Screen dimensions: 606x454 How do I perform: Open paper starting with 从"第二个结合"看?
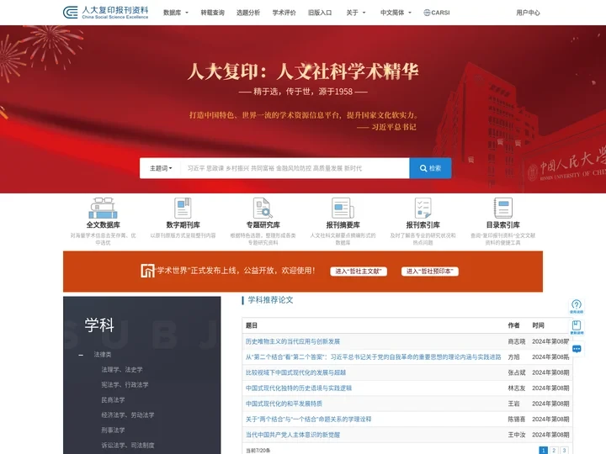click(374, 357)
